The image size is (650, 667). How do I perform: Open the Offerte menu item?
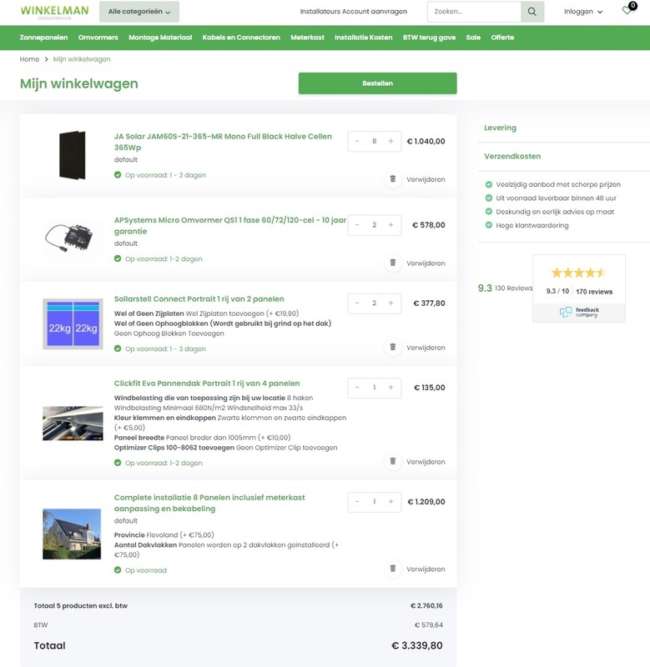(502, 38)
